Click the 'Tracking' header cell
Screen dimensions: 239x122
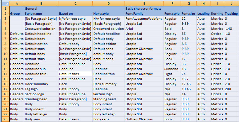[231, 13]
